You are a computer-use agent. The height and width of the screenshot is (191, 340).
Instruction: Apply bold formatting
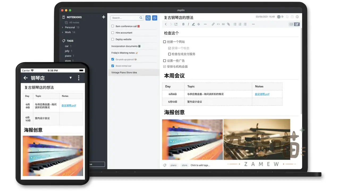pyautogui.click(x=183, y=24)
